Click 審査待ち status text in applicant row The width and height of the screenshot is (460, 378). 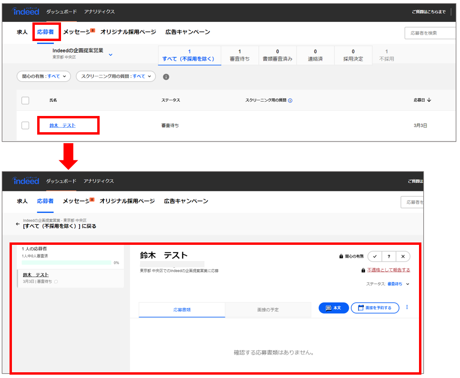click(170, 126)
